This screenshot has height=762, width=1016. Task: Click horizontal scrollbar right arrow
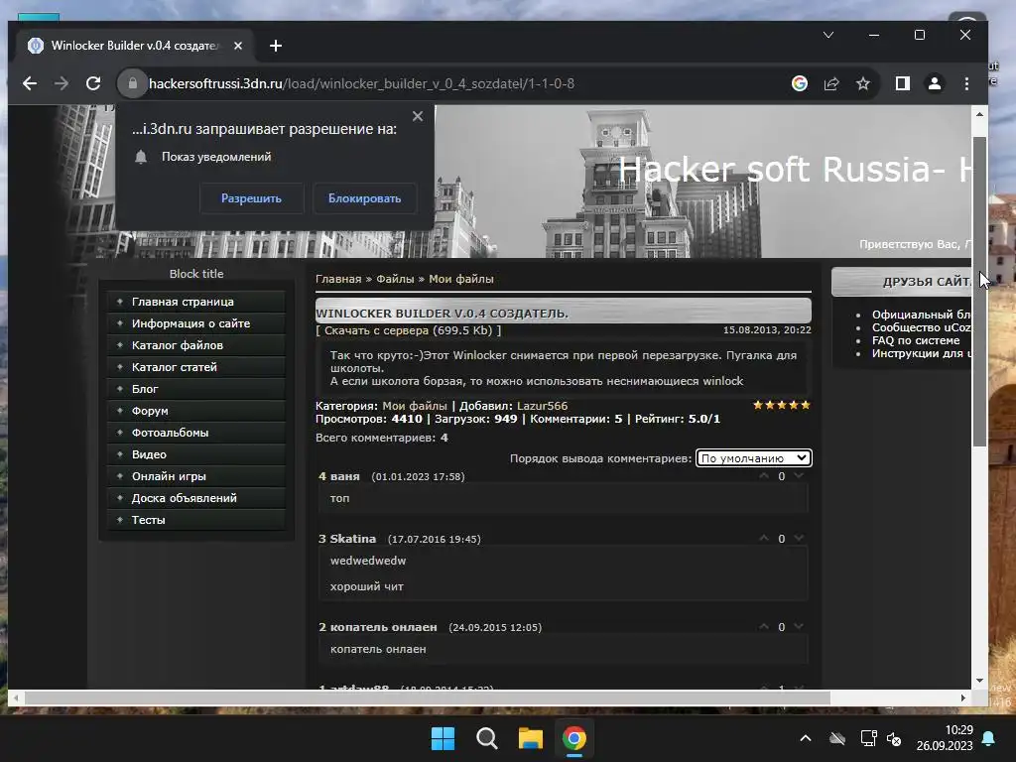[963, 698]
